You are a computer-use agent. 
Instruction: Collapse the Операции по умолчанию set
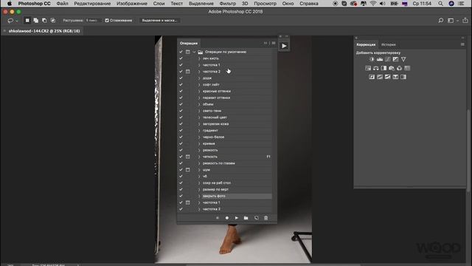coord(194,52)
